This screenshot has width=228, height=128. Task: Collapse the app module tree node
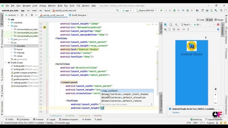(6, 19)
